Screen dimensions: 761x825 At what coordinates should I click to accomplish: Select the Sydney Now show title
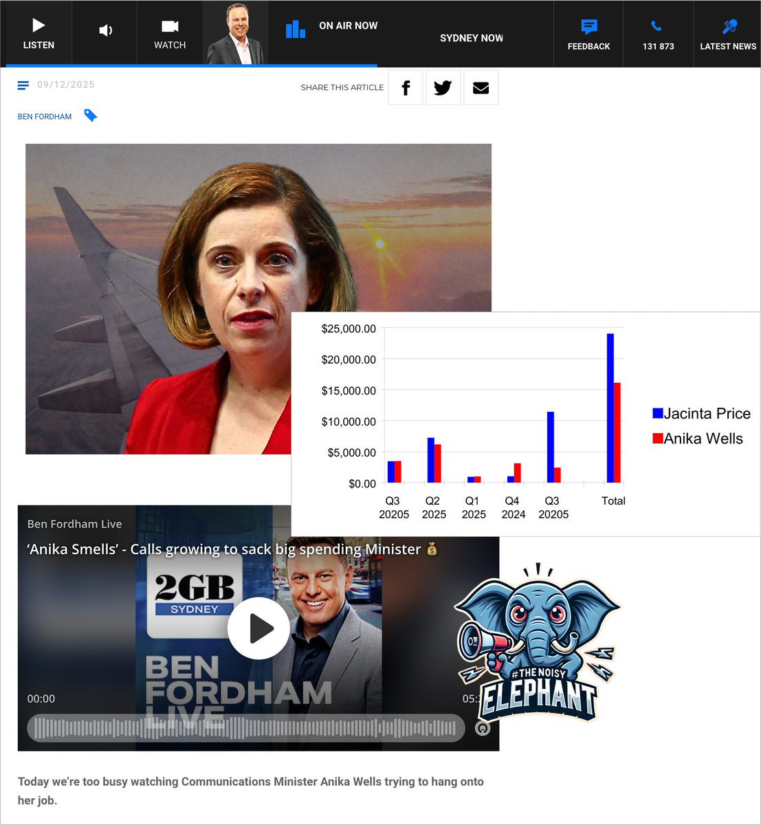click(472, 38)
